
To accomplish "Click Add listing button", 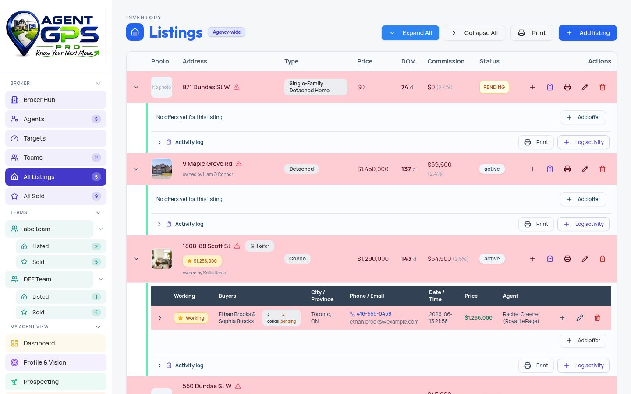I will pyautogui.click(x=588, y=33).
